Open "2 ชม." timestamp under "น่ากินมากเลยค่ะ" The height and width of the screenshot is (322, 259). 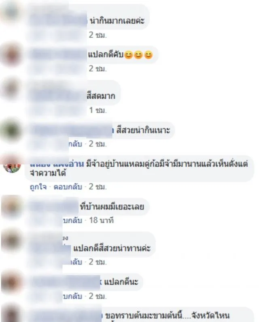(x=98, y=35)
